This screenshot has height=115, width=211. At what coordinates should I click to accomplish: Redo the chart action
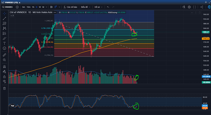click(x=113, y=7)
